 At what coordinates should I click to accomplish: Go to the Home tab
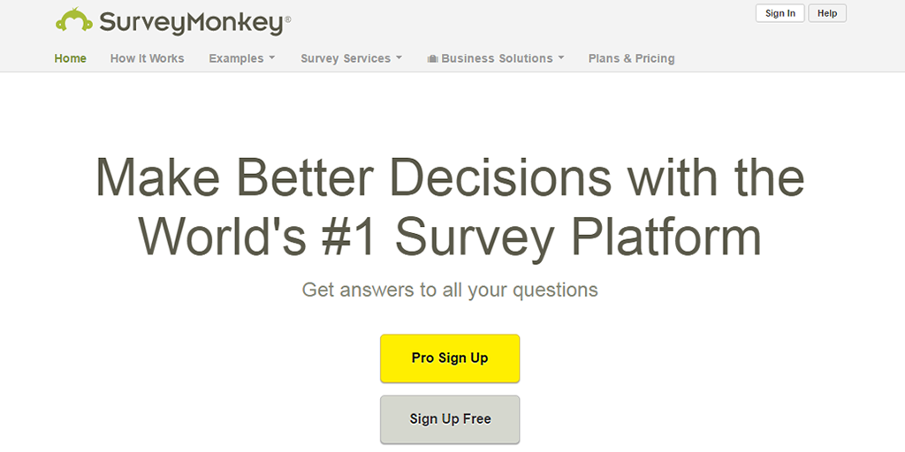(x=71, y=58)
